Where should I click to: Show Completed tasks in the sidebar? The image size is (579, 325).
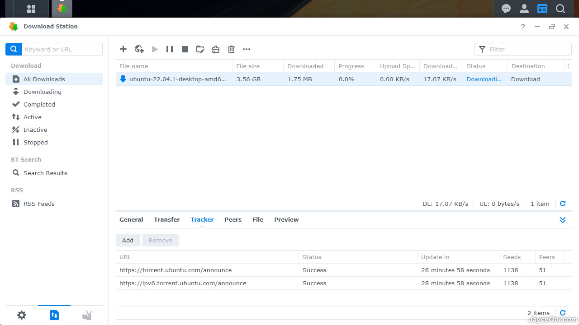tap(54, 104)
